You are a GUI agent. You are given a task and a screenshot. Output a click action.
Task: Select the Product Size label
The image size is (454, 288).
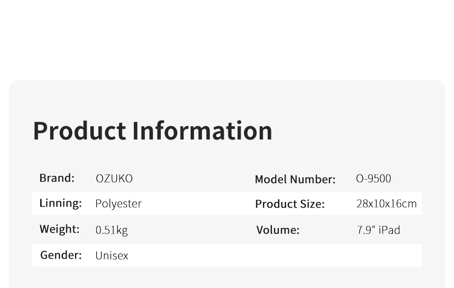(x=290, y=204)
